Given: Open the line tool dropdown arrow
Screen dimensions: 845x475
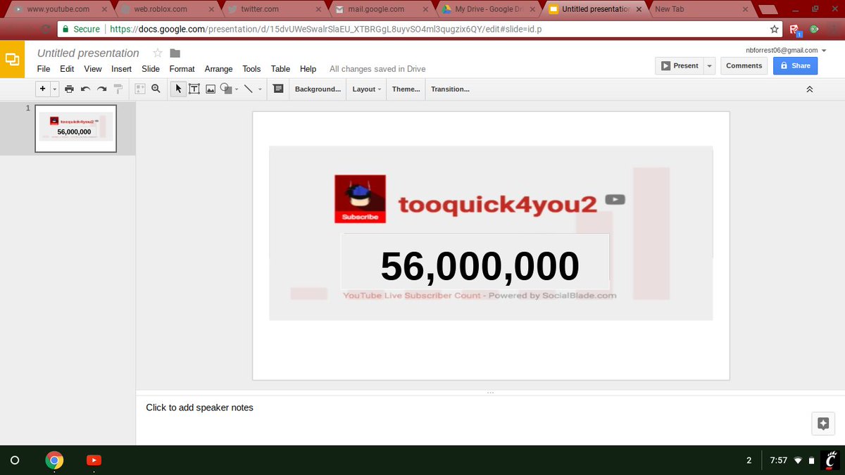Looking at the screenshot, I should (260, 89).
